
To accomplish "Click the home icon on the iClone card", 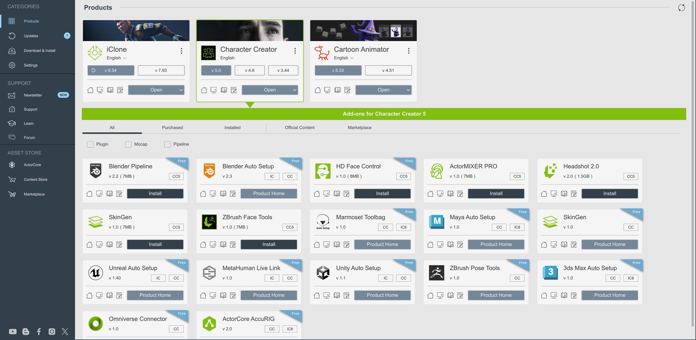I will click(x=90, y=90).
